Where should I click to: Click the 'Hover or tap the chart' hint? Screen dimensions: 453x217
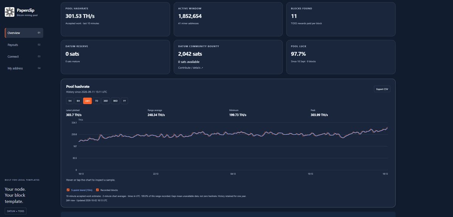tap(90, 180)
